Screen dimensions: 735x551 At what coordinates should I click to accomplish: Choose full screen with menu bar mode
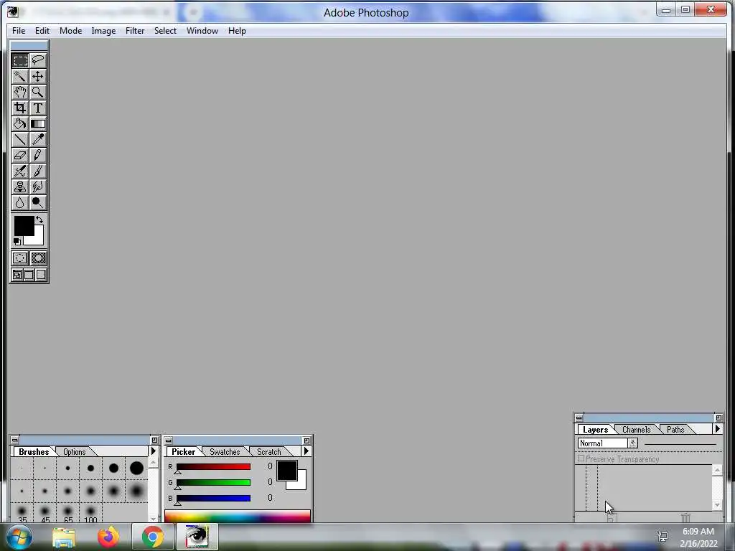tap(29, 275)
